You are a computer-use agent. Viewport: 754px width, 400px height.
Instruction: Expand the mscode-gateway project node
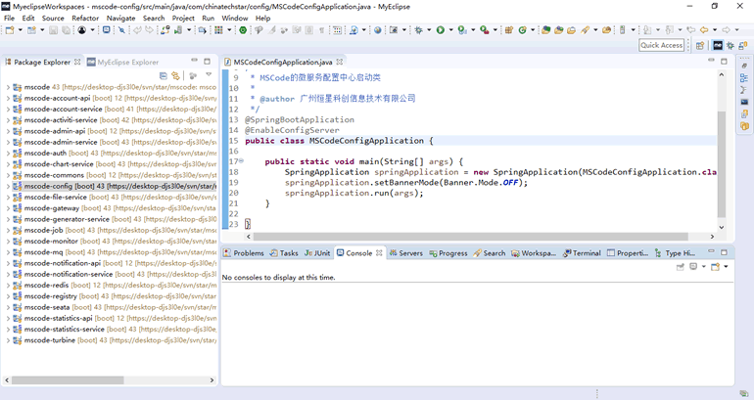click(x=8, y=208)
